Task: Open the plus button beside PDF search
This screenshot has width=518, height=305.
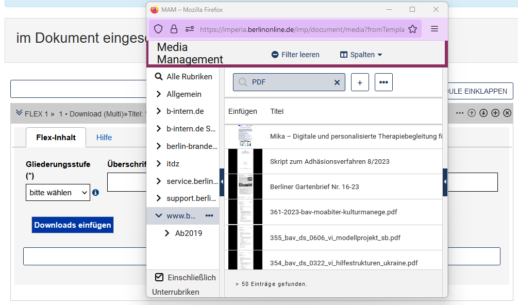Action: click(360, 82)
